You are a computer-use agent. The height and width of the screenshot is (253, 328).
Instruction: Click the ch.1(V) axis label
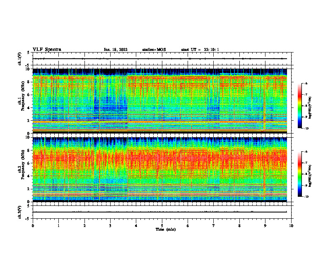[x=20, y=59]
